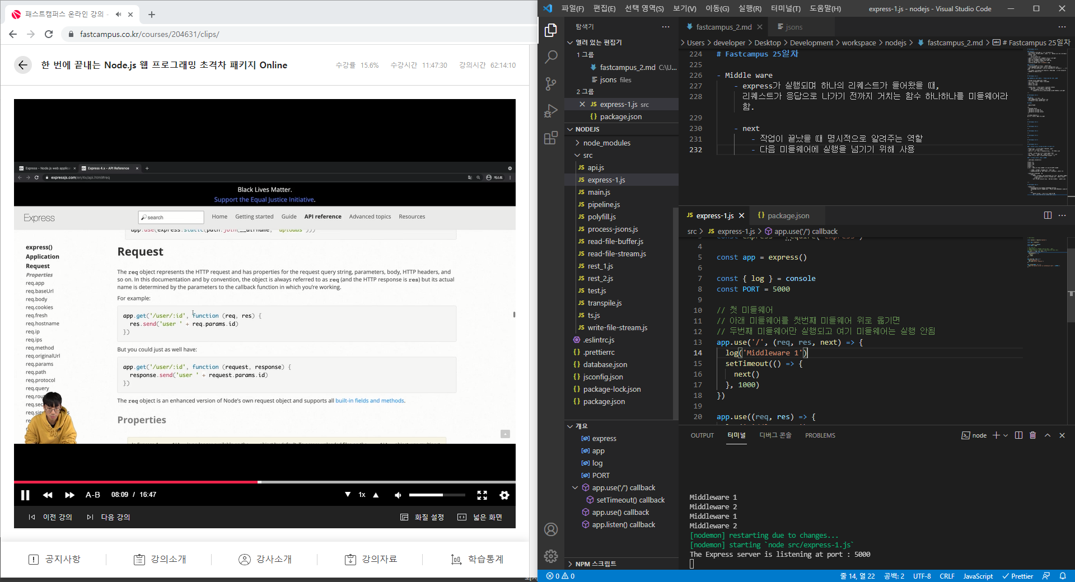Reload the browser page
This screenshot has height=582, width=1075.
pyautogui.click(x=49, y=34)
